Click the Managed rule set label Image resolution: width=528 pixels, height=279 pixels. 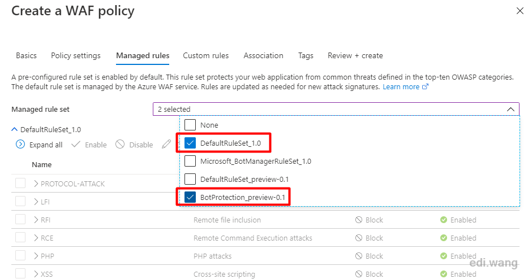40,109
